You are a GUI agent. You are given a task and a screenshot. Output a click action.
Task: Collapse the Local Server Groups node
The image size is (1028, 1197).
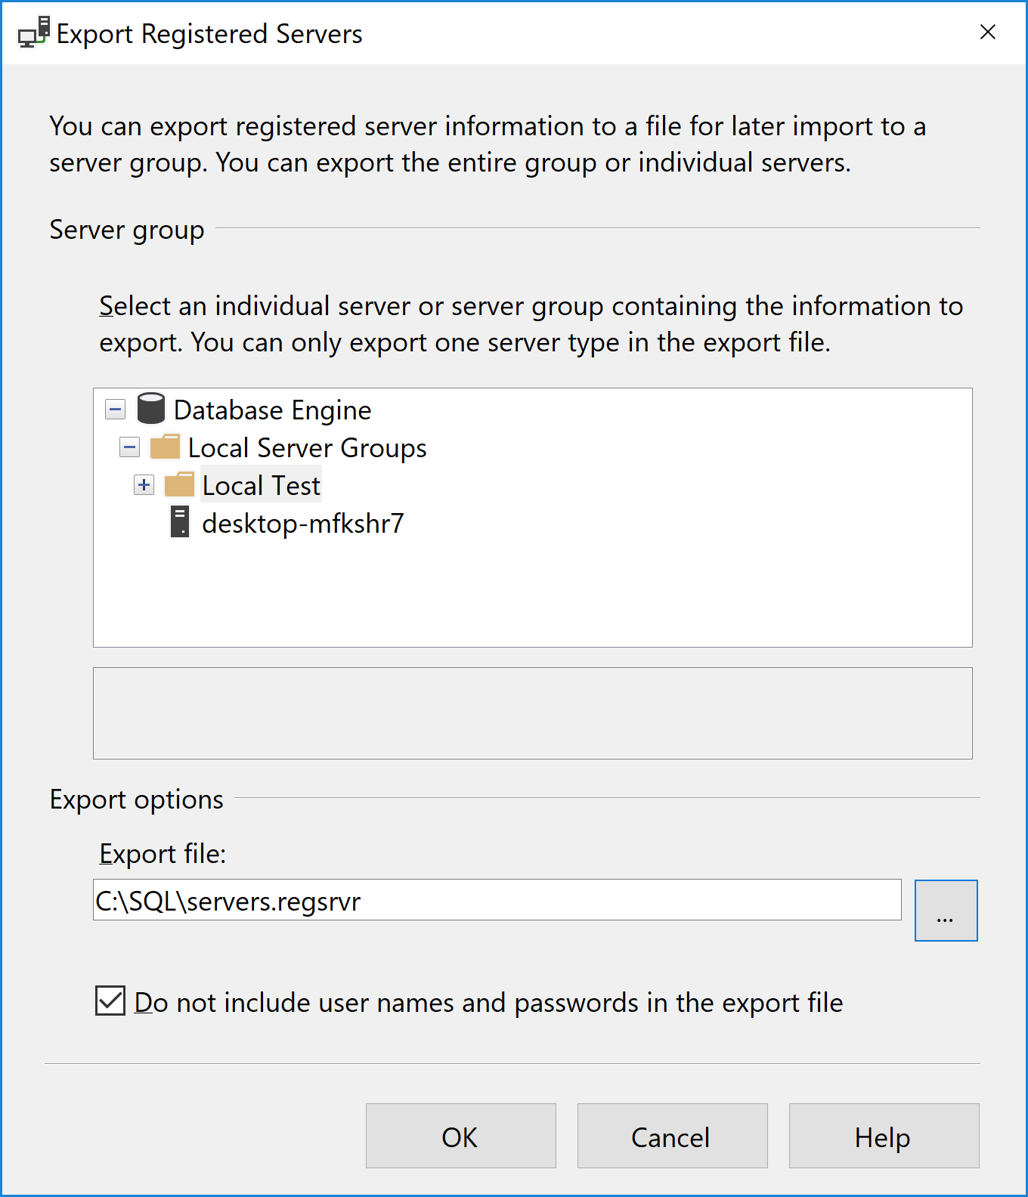[x=129, y=447]
